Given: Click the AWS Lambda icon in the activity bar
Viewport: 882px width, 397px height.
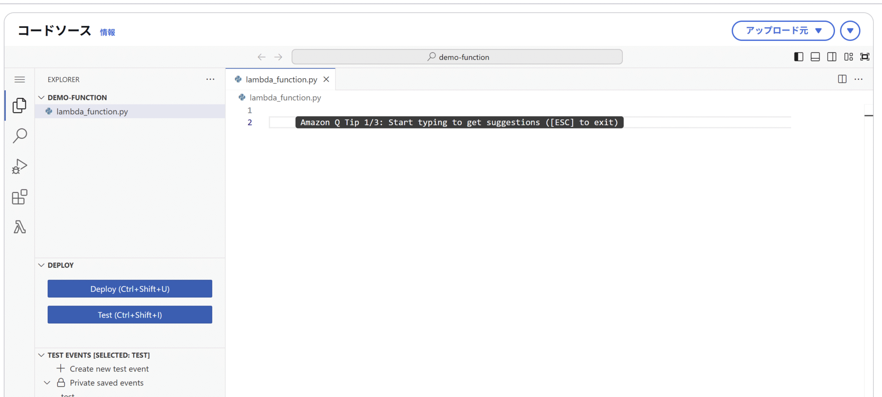Looking at the screenshot, I should point(19,227).
